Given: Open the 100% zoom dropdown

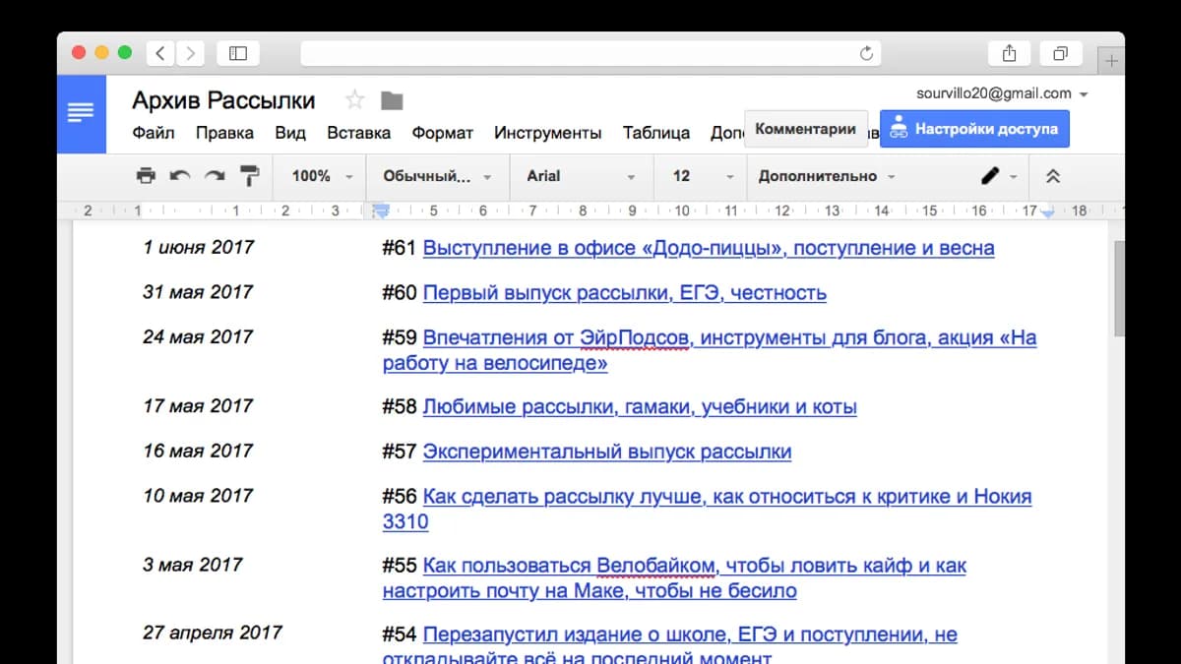Looking at the screenshot, I should tap(322, 176).
